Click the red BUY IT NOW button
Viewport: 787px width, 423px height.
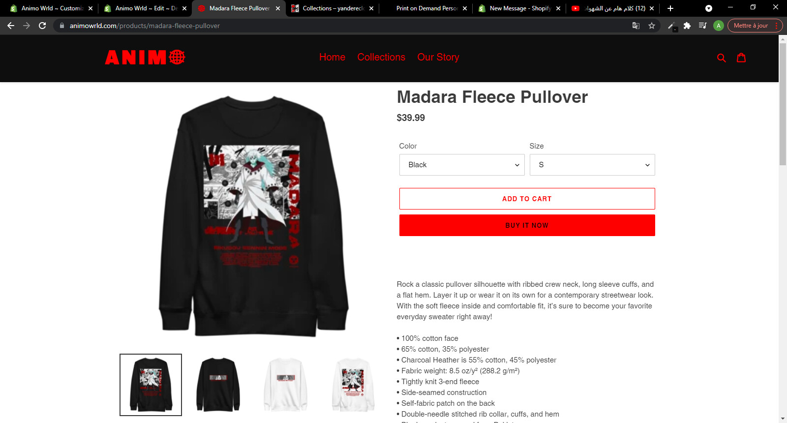[527, 225]
